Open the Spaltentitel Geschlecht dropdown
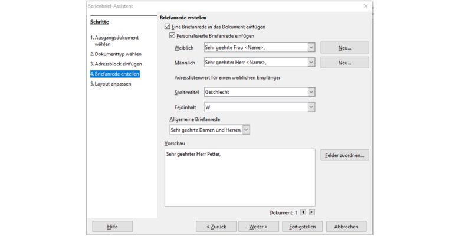The width and height of the screenshot is (453, 236). tap(311, 91)
